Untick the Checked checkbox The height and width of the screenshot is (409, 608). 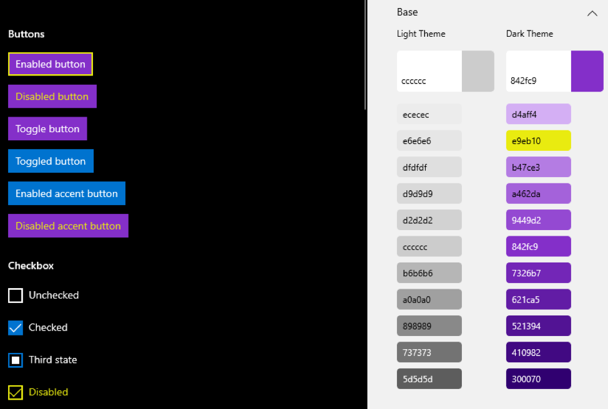[16, 328]
